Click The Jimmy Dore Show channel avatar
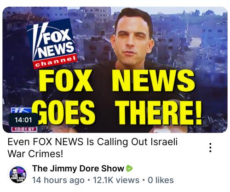 (18, 175)
